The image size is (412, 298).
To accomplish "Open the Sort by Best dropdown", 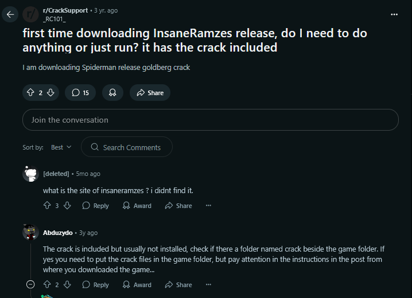I will coord(61,147).
